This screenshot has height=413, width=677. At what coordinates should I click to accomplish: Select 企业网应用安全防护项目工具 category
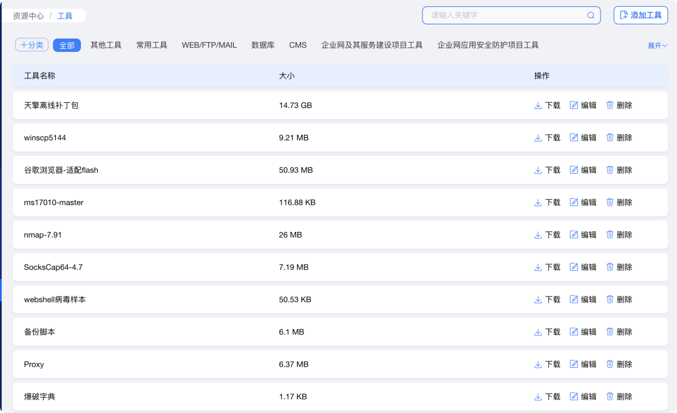point(488,45)
